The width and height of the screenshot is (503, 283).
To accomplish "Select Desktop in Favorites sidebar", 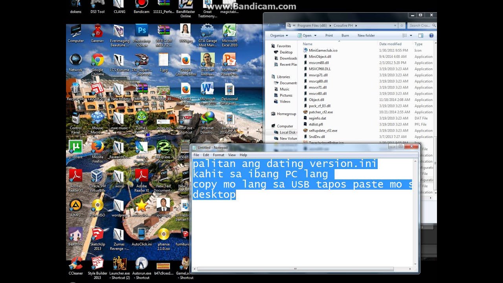I will (286, 52).
